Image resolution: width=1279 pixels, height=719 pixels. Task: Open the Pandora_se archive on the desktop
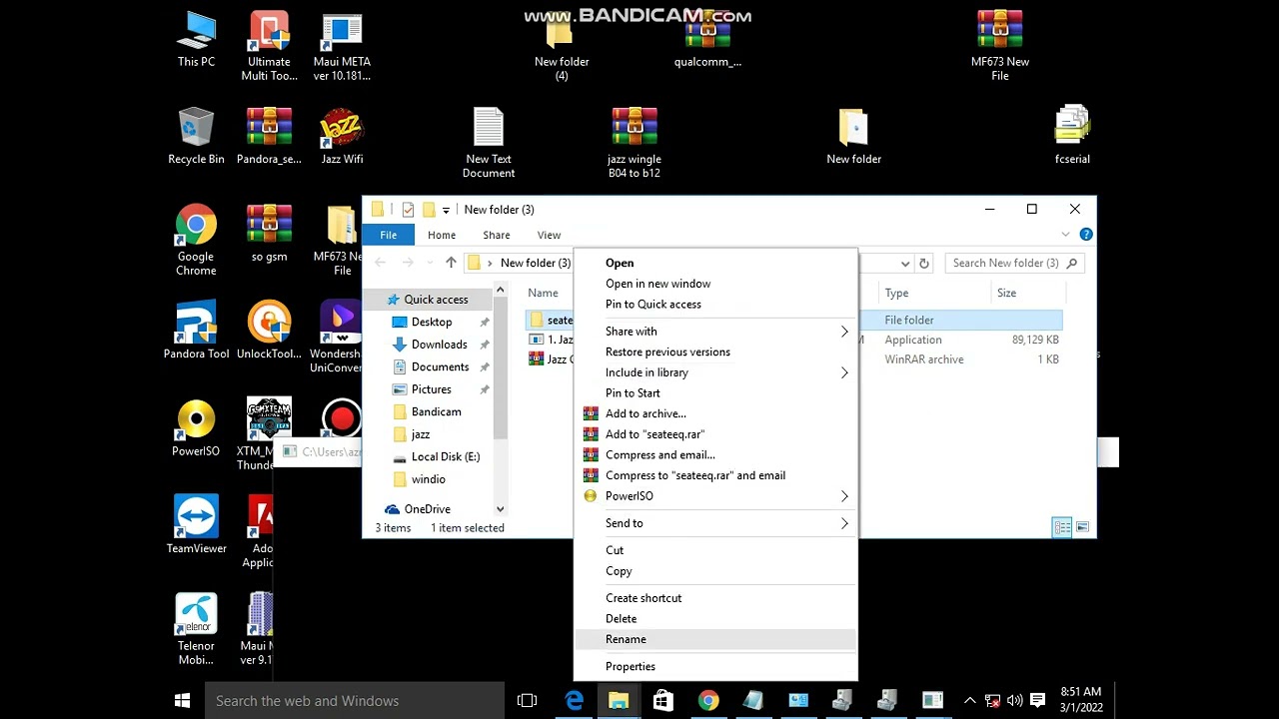(x=269, y=136)
